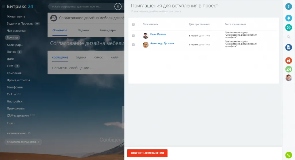Open notifications bell icon

click(288, 18)
